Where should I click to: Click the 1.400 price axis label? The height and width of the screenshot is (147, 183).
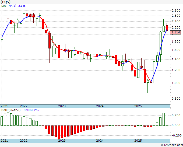(176, 59)
